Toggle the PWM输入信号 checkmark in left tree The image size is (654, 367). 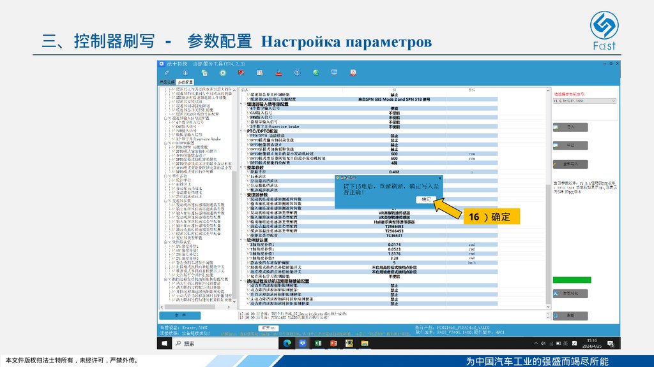pos(173,131)
